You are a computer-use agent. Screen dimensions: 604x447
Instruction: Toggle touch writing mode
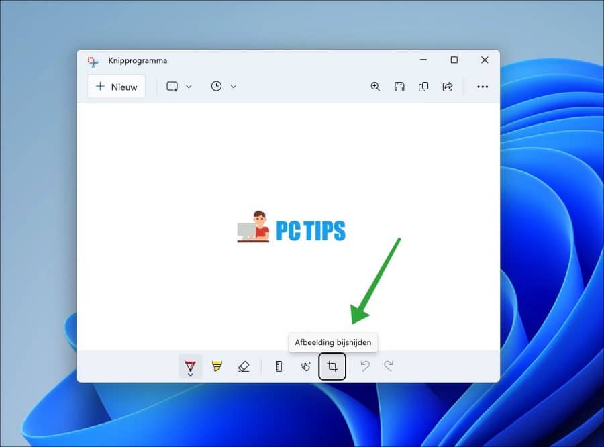pos(305,366)
